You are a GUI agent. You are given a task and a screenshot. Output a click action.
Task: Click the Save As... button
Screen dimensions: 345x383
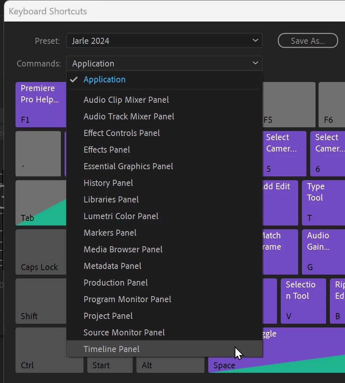[308, 40]
